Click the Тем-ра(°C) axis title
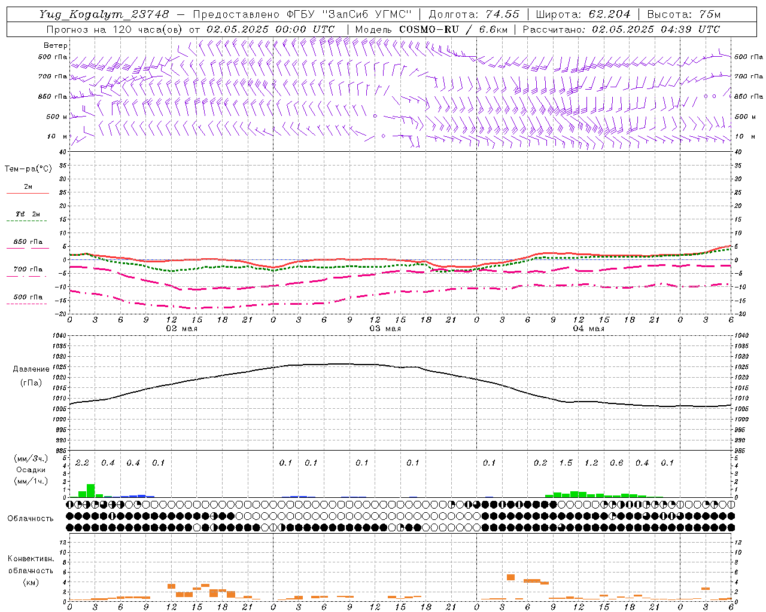 point(28,169)
